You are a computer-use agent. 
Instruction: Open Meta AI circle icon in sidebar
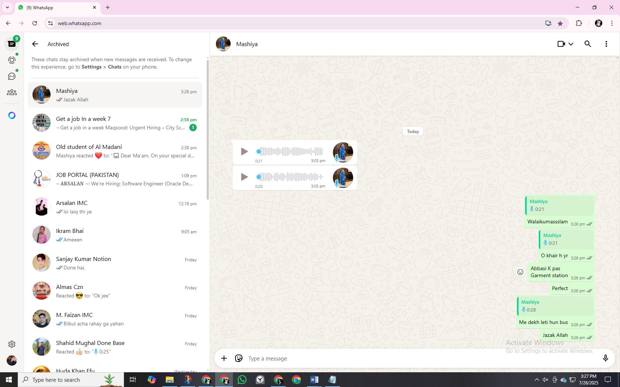[x=12, y=115]
